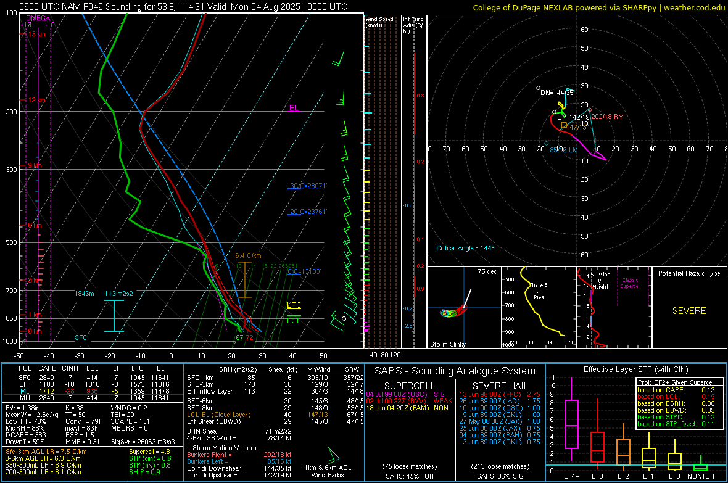Click the red "Bunkers Right =" row

click(x=239, y=455)
